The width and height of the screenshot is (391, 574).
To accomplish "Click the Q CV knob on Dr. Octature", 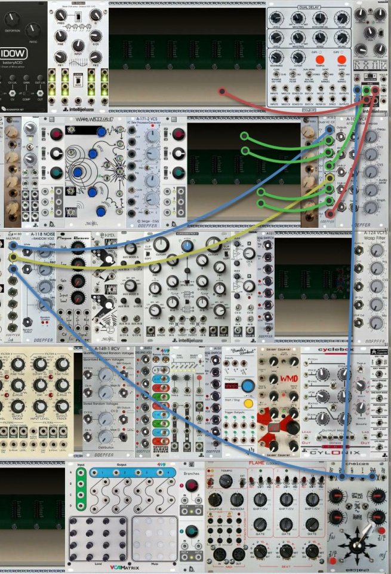I will (96, 36).
